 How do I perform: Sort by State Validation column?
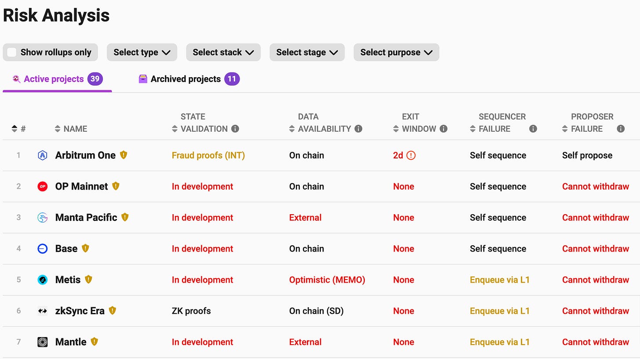point(200,123)
